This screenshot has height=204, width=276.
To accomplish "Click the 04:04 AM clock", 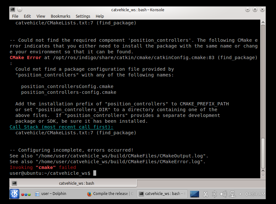I will pyautogui.click(x=255, y=194).
